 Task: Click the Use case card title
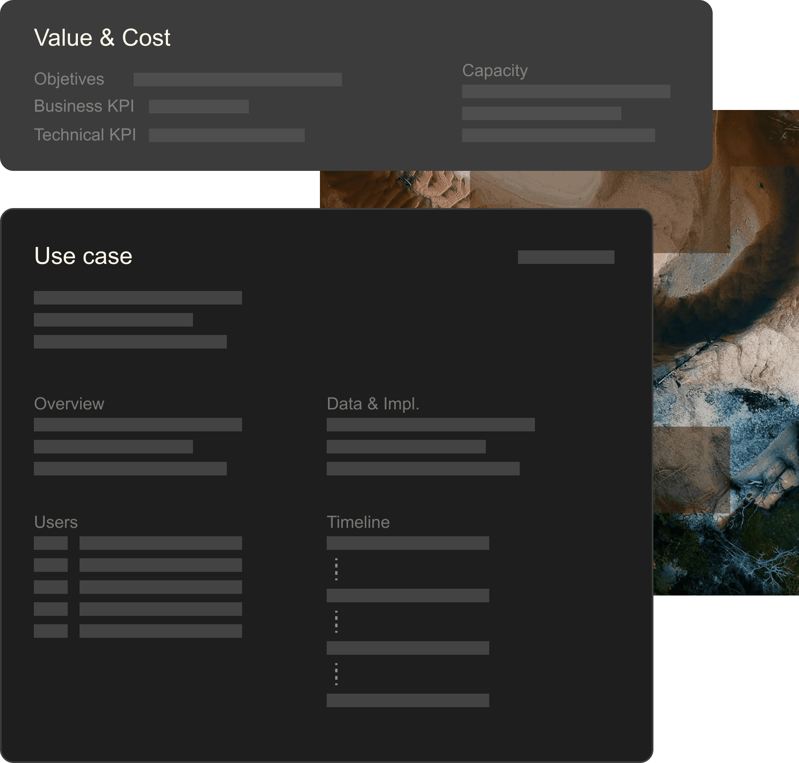click(83, 256)
